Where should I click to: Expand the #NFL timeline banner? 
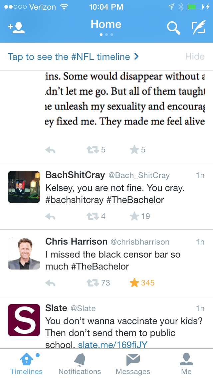[73, 57]
